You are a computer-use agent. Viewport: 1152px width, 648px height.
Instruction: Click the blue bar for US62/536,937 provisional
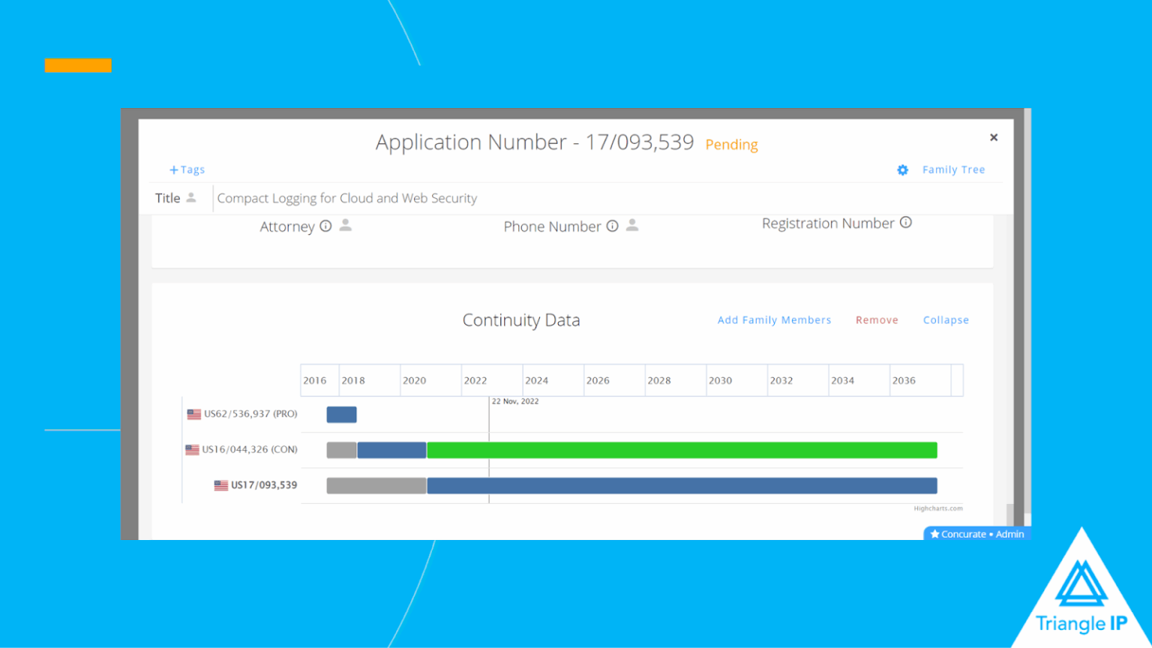pos(341,415)
